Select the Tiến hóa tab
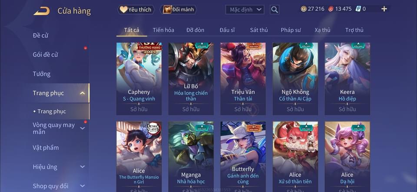This screenshot has height=192, width=417. click(x=163, y=30)
